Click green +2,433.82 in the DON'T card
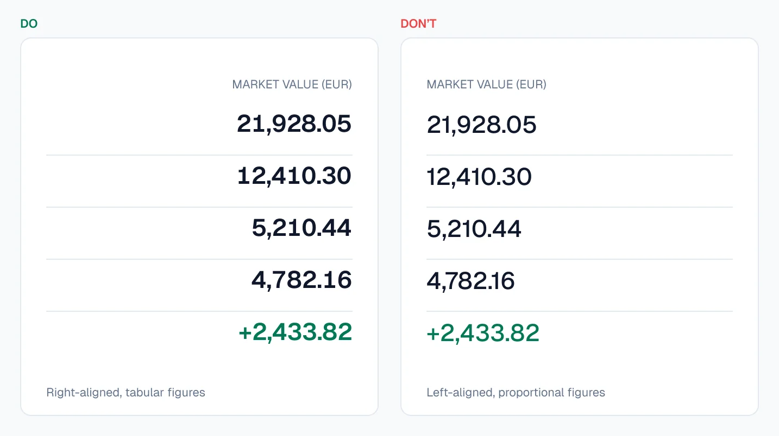This screenshot has width=779, height=436. click(x=483, y=333)
